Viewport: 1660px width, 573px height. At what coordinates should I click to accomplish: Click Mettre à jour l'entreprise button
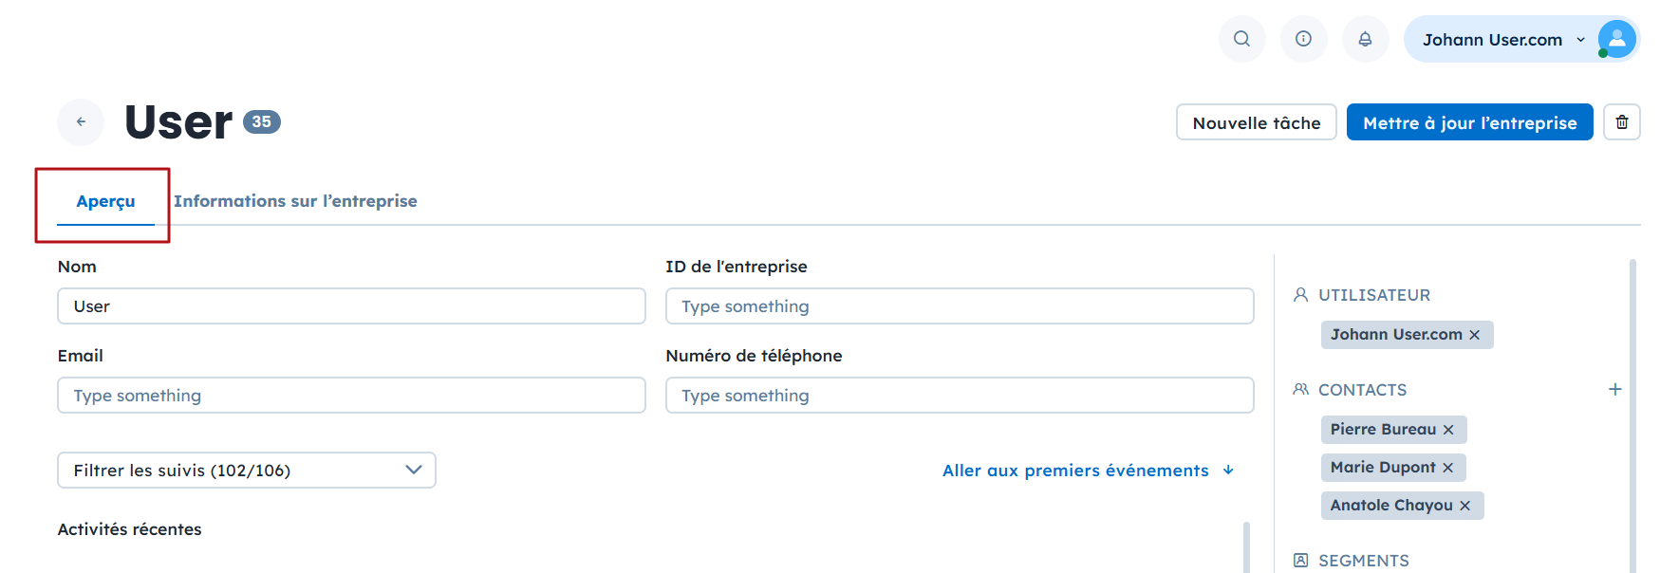click(x=1469, y=122)
